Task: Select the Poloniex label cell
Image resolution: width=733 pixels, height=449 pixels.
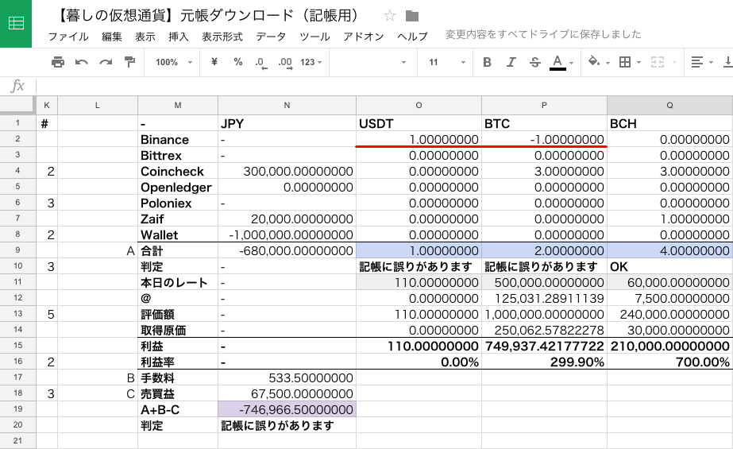Action: 178,203
